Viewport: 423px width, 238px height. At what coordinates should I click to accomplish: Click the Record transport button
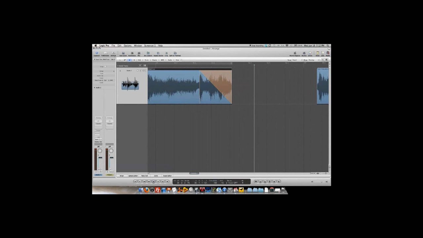[167, 181]
